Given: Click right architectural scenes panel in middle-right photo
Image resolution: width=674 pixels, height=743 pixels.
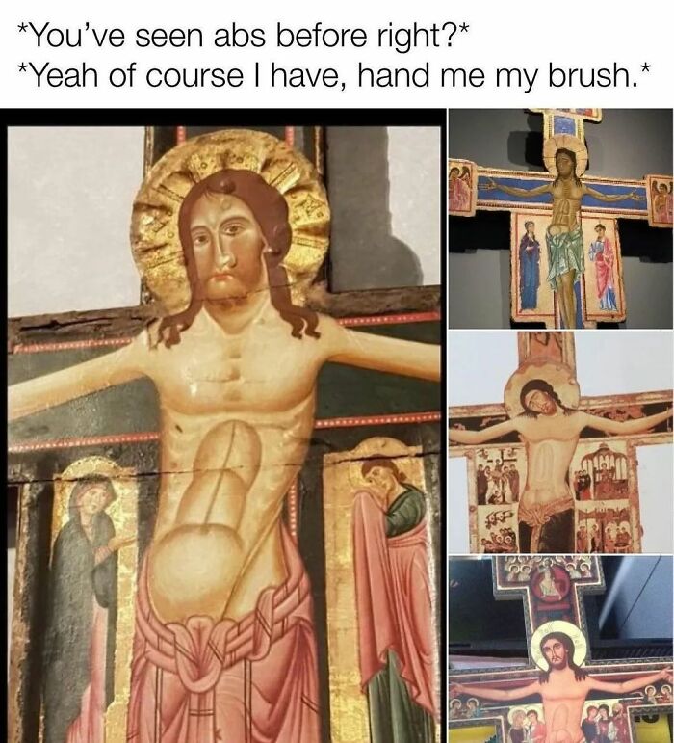Looking at the screenshot, I should 604,498.
